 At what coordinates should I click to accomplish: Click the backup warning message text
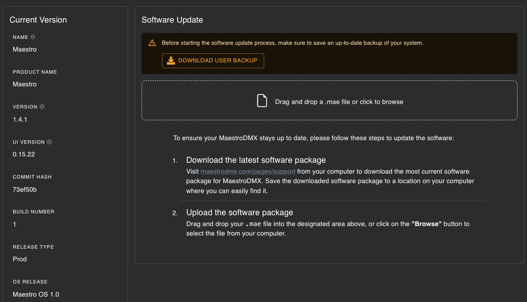(x=292, y=42)
